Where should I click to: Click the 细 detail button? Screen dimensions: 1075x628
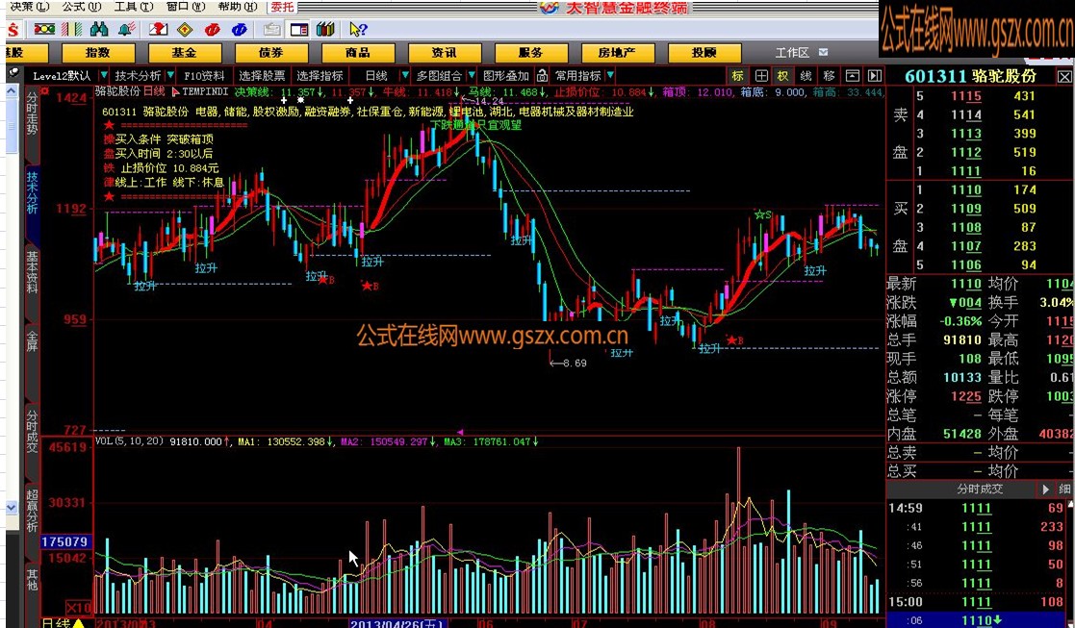point(1064,489)
